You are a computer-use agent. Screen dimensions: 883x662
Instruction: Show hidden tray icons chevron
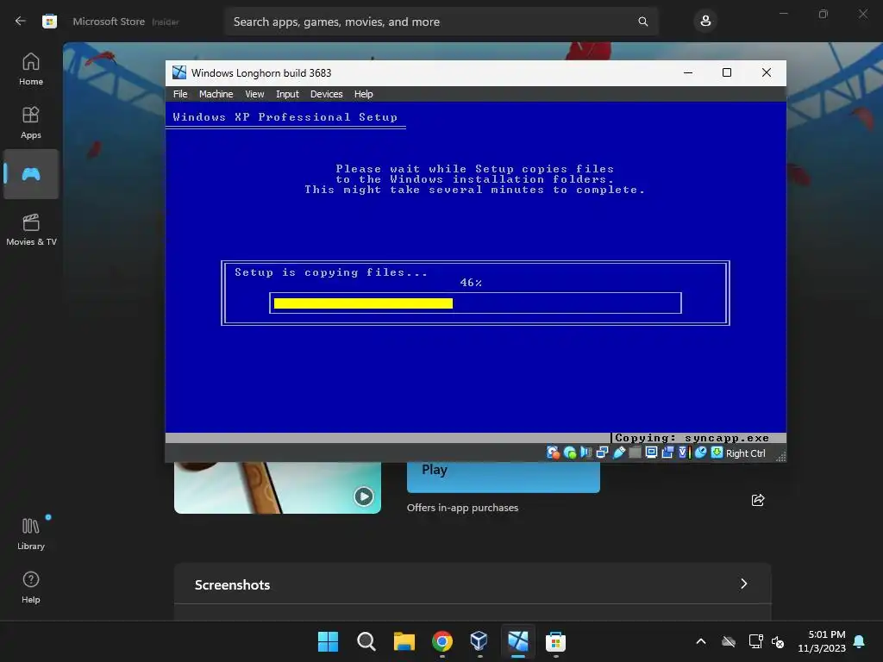coord(701,641)
